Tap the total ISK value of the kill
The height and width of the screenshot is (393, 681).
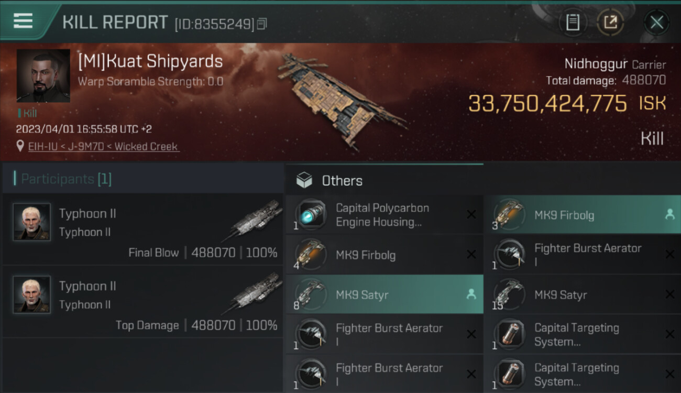(547, 104)
